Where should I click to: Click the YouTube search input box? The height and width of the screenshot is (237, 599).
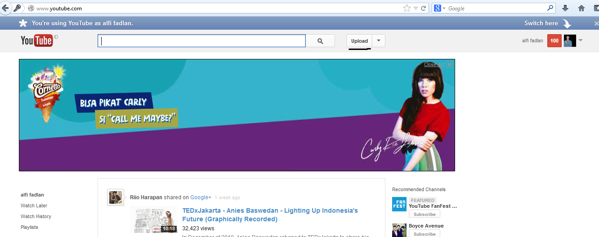tap(201, 41)
